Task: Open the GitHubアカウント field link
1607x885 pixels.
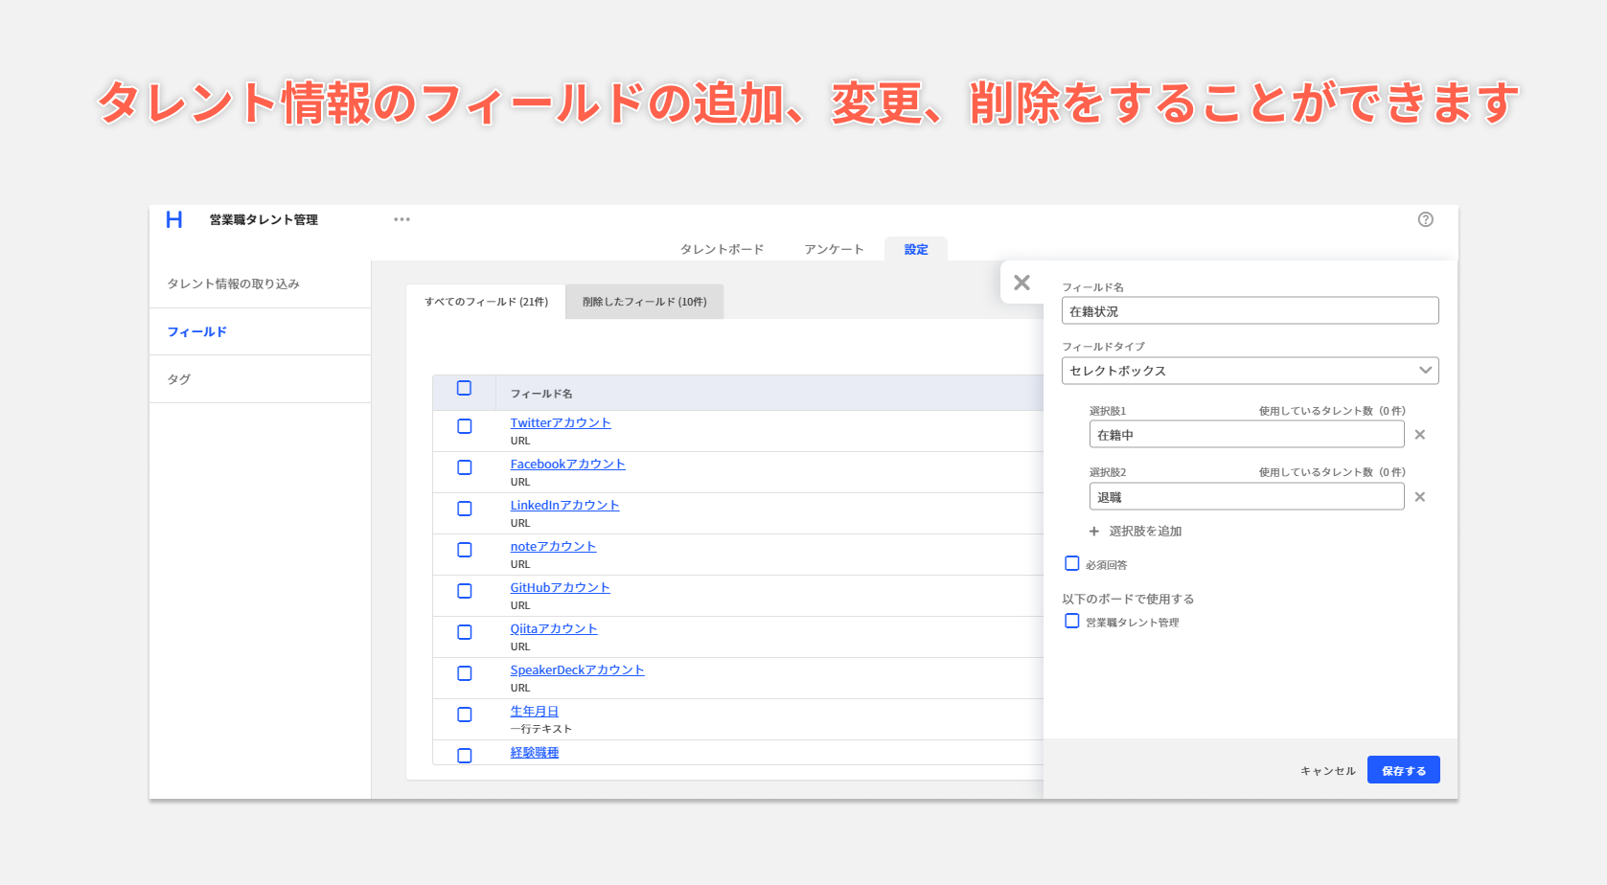Action: pos(560,587)
